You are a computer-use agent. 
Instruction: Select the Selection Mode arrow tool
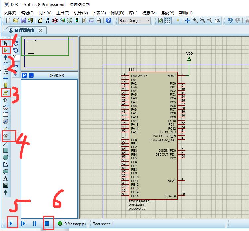[x=6, y=43]
